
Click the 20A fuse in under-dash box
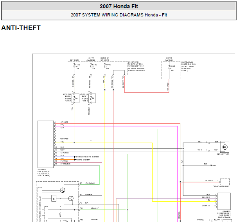coord(93,67)
